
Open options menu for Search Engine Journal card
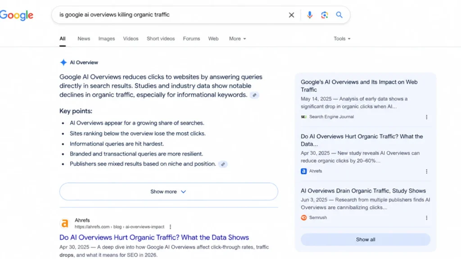tap(427, 117)
